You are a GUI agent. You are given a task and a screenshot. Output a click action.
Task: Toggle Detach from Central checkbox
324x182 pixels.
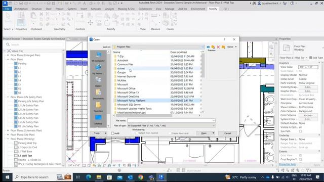point(137,133)
